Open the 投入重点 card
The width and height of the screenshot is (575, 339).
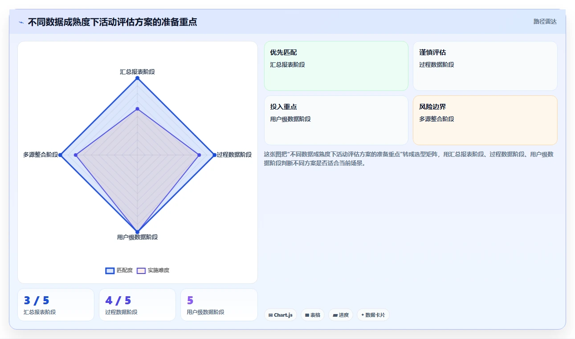pyautogui.click(x=336, y=120)
